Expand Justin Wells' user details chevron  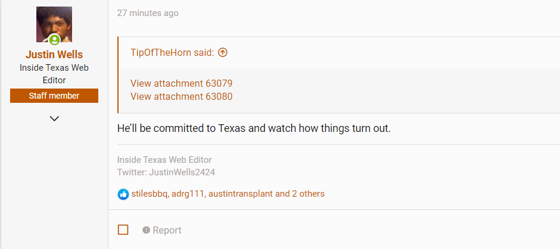[54, 119]
